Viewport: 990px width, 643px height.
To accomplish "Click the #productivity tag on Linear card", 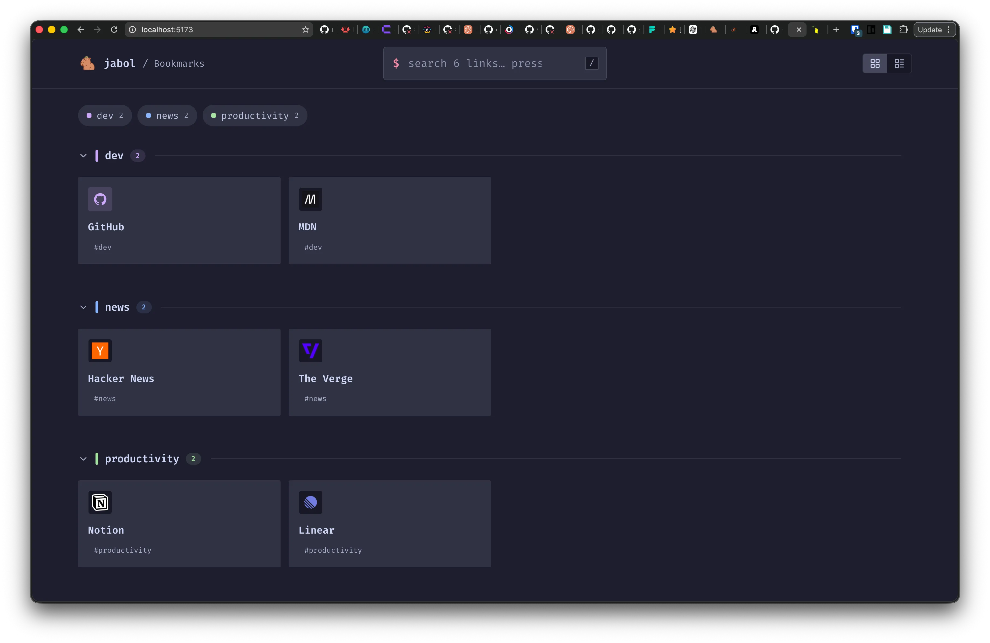I will [x=333, y=550].
